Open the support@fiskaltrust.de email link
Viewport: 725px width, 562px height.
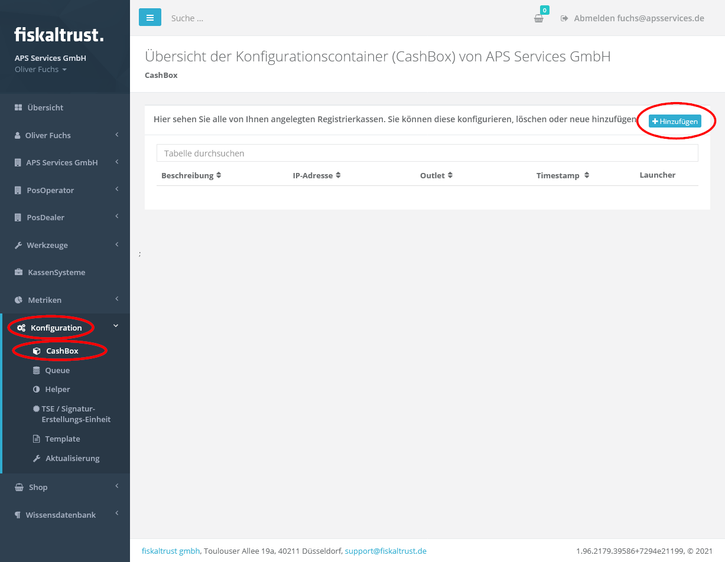click(x=385, y=551)
